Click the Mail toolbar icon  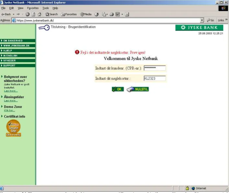[x=104, y=14]
